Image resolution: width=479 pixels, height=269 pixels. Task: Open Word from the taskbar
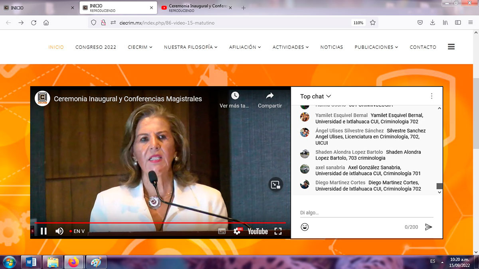(x=31, y=262)
